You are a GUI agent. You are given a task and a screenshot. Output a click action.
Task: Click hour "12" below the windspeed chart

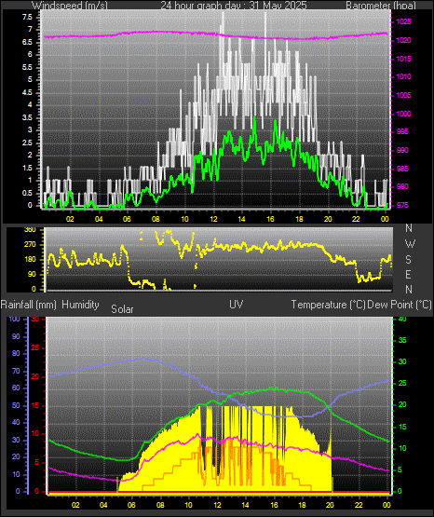click(x=213, y=219)
